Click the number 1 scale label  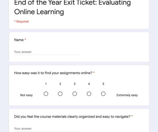point(46,84)
